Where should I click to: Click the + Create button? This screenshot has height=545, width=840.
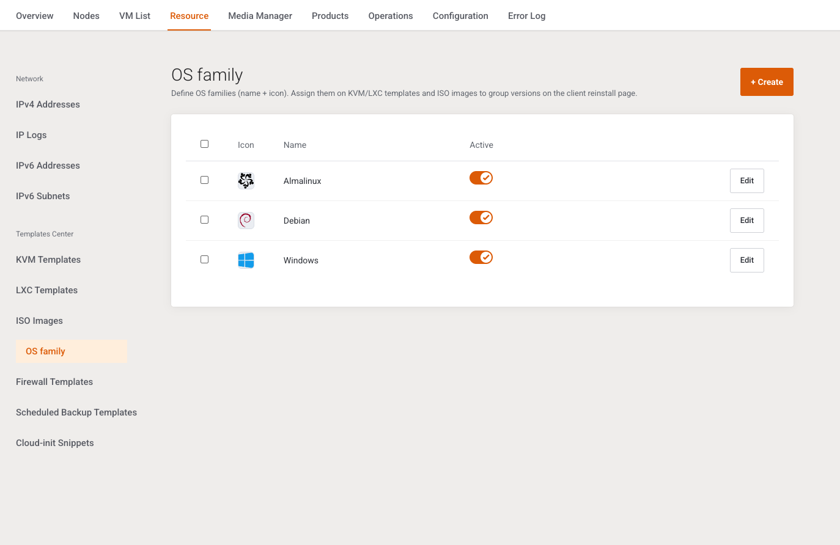(x=767, y=82)
